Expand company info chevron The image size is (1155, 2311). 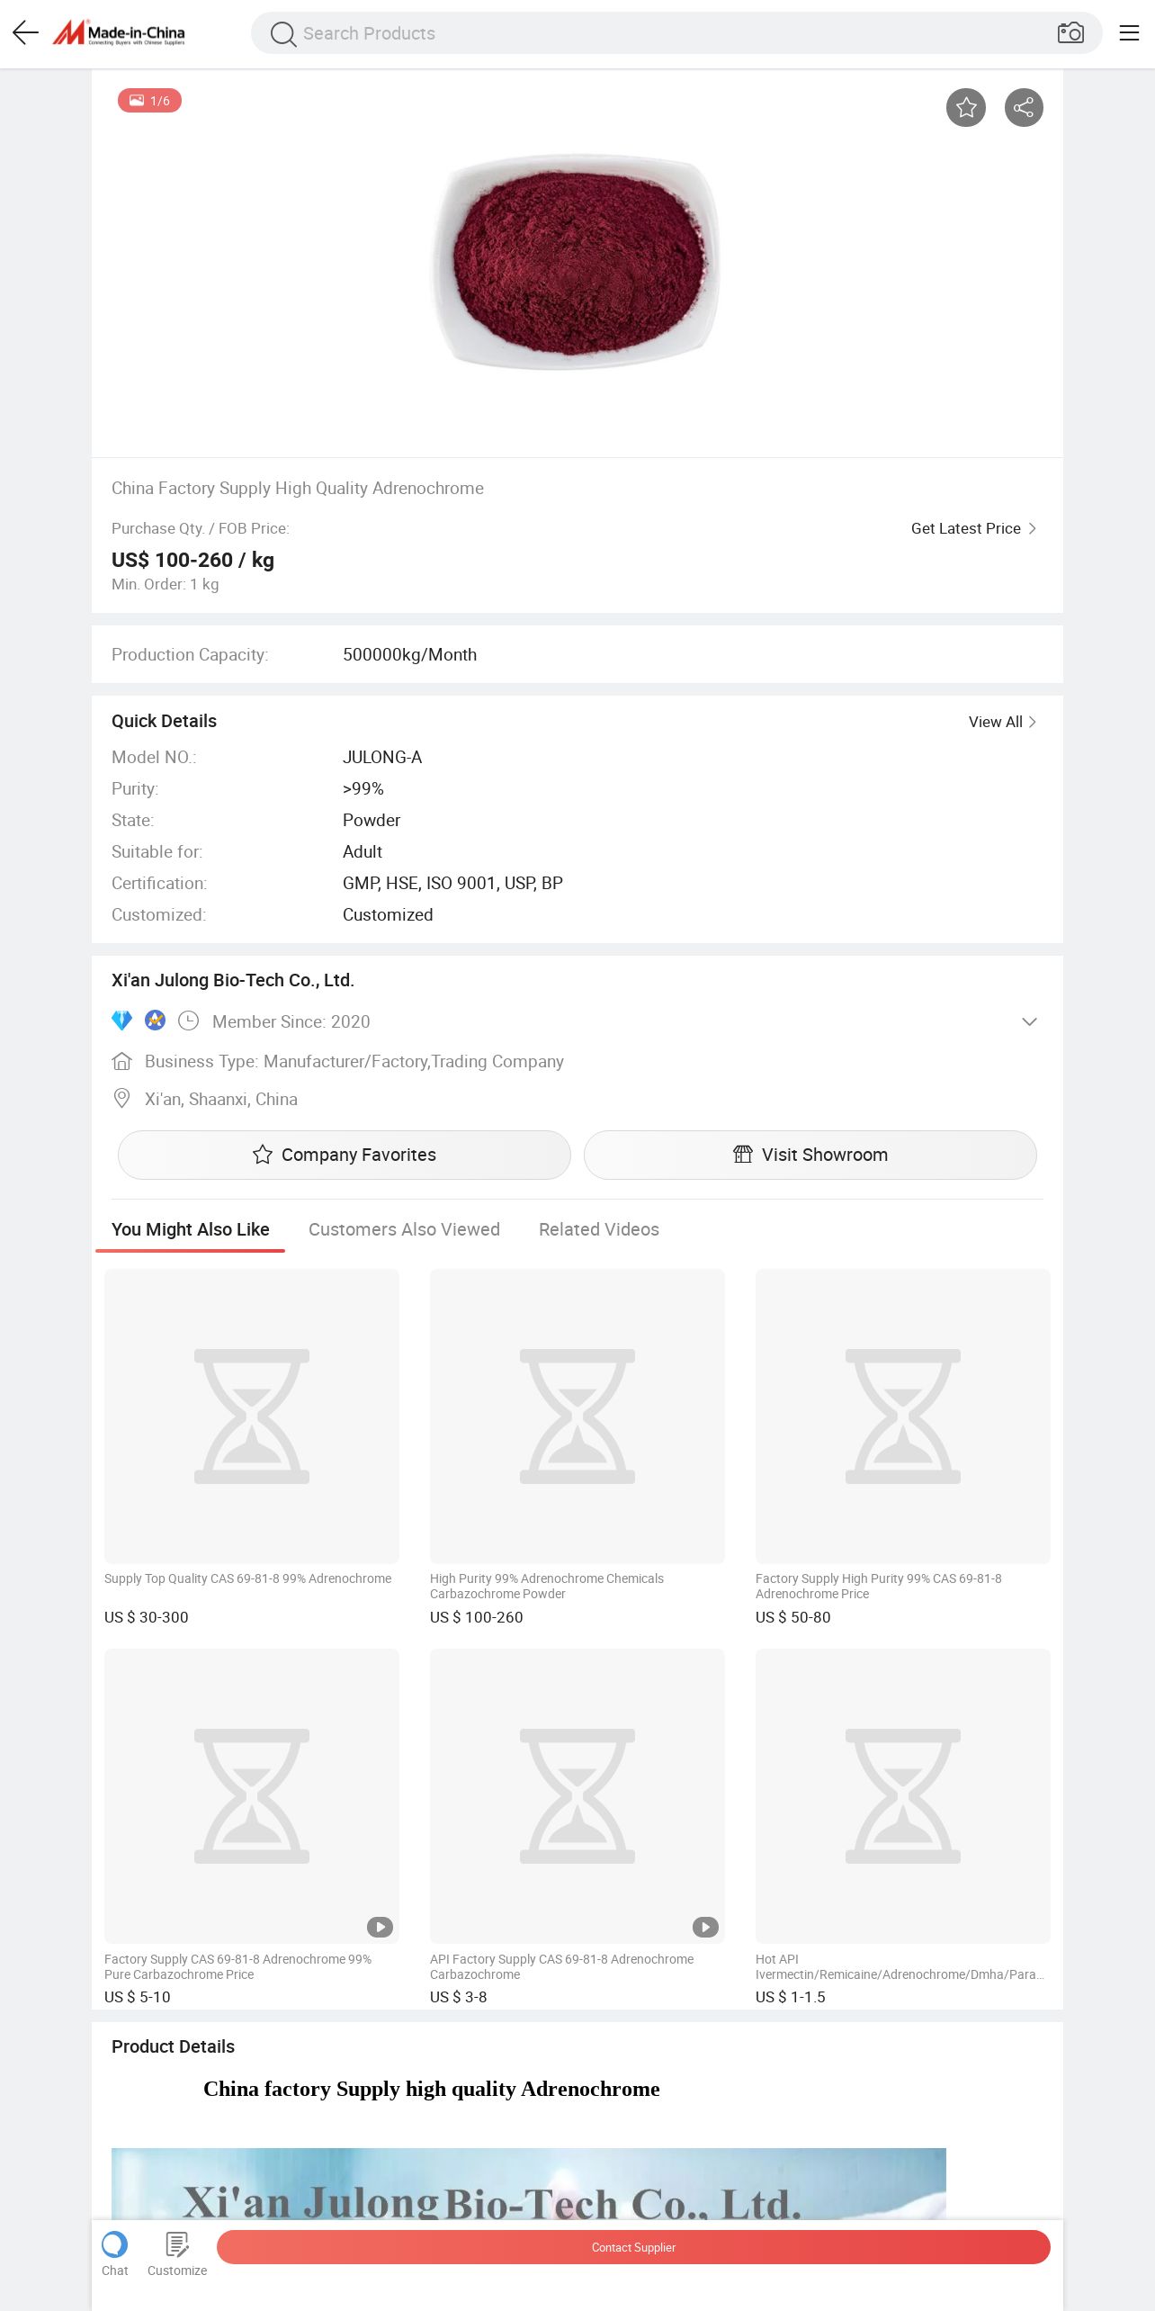click(1030, 1021)
